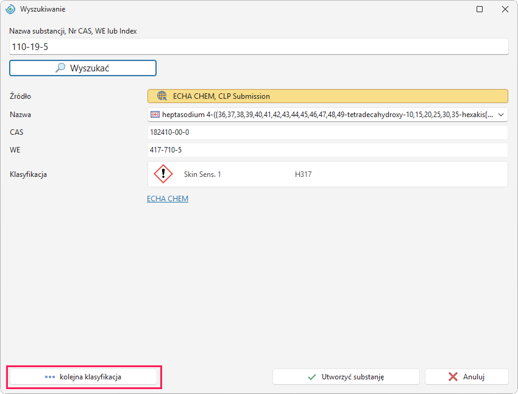Click the globe icon in the source field
The image size is (518, 394).
[x=162, y=96]
